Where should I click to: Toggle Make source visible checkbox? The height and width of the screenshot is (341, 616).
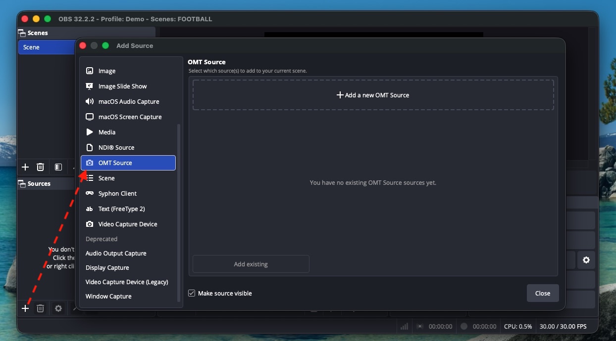pos(192,293)
